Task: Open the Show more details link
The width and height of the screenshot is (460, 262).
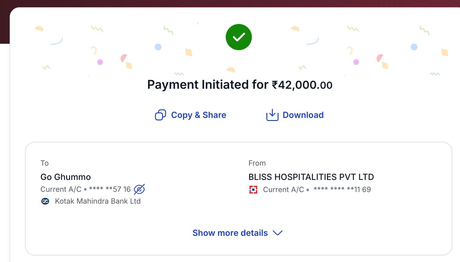Action: point(230,233)
